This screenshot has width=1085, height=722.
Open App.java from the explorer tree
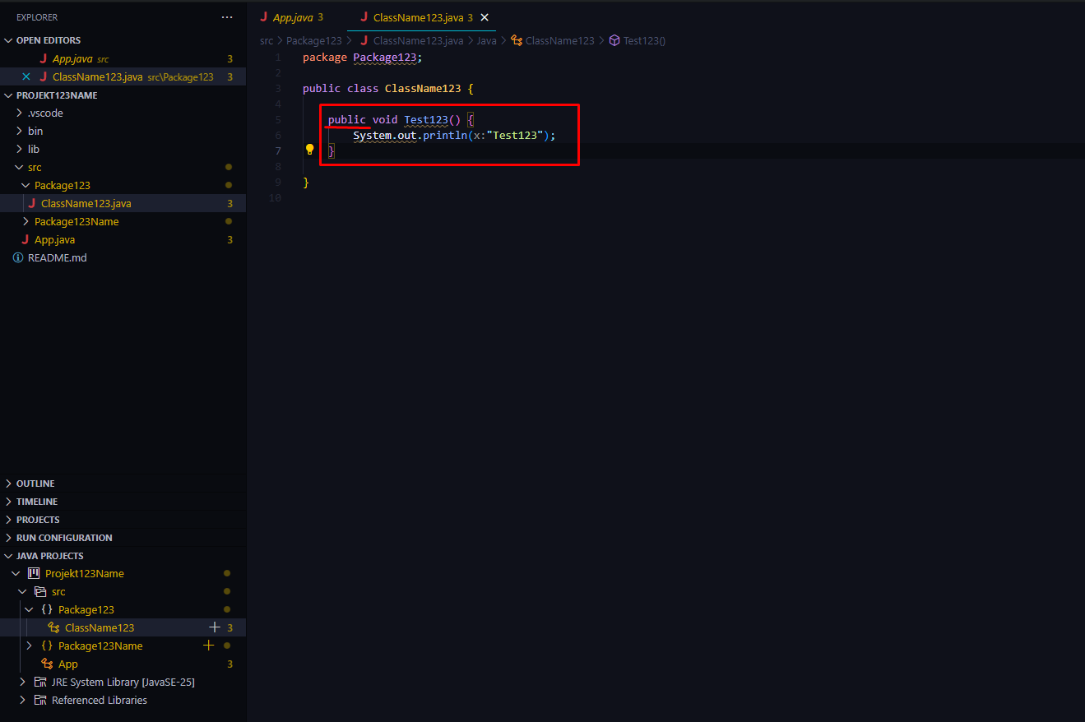[54, 239]
